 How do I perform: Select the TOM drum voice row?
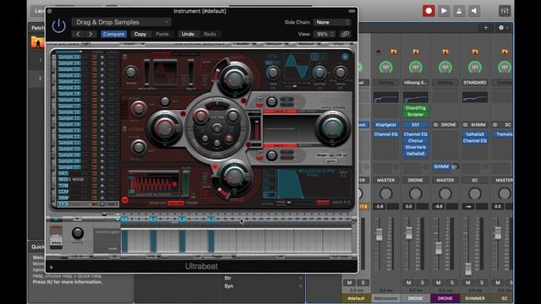[88, 186]
